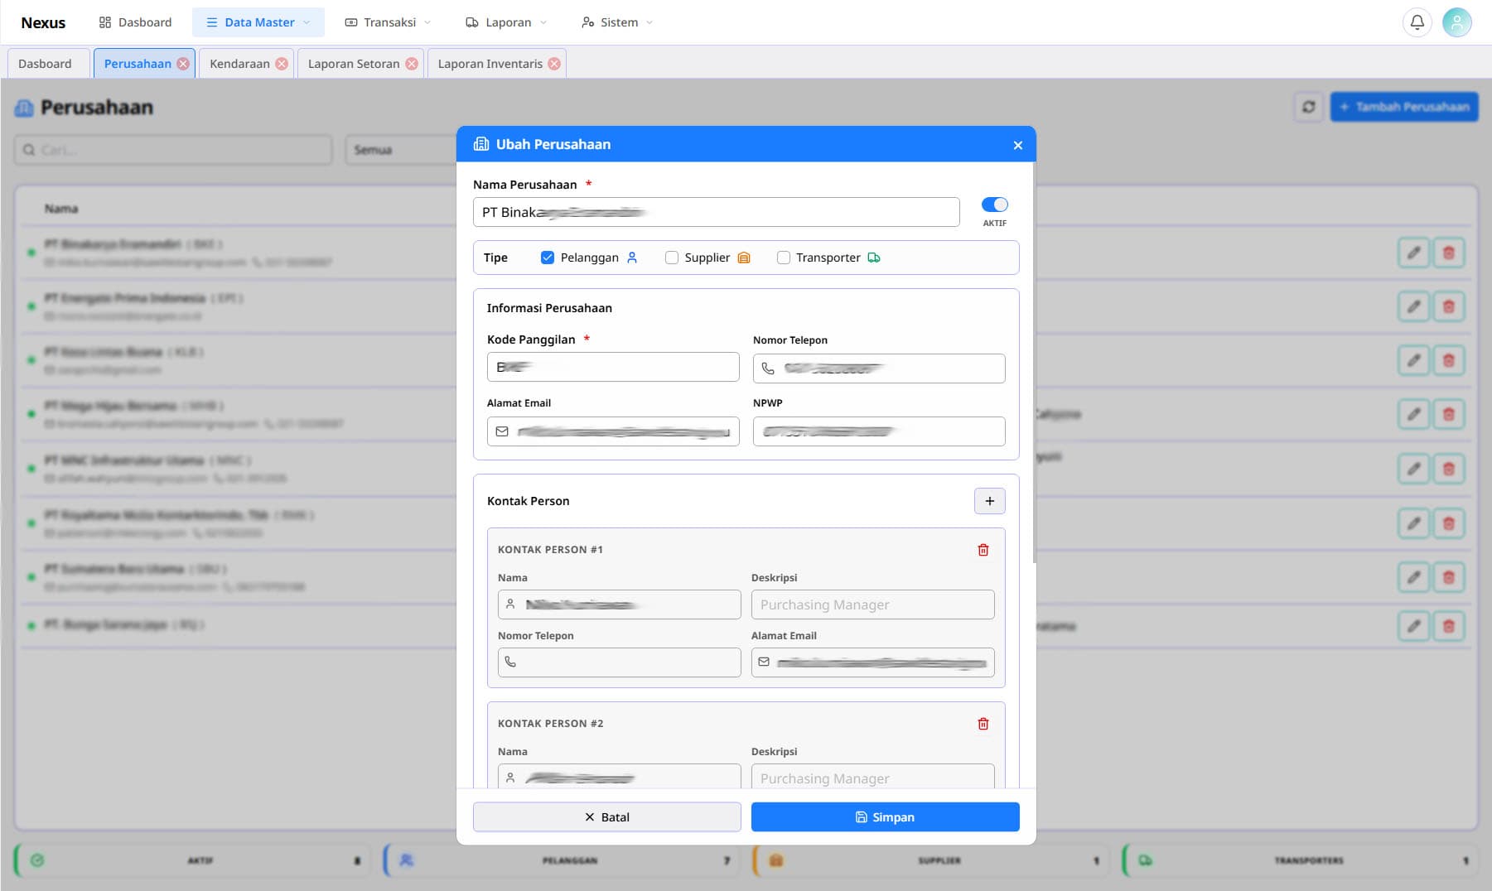This screenshot has width=1492, height=891.
Task: Click the Nexus logo
Action: [x=43, y=22]
